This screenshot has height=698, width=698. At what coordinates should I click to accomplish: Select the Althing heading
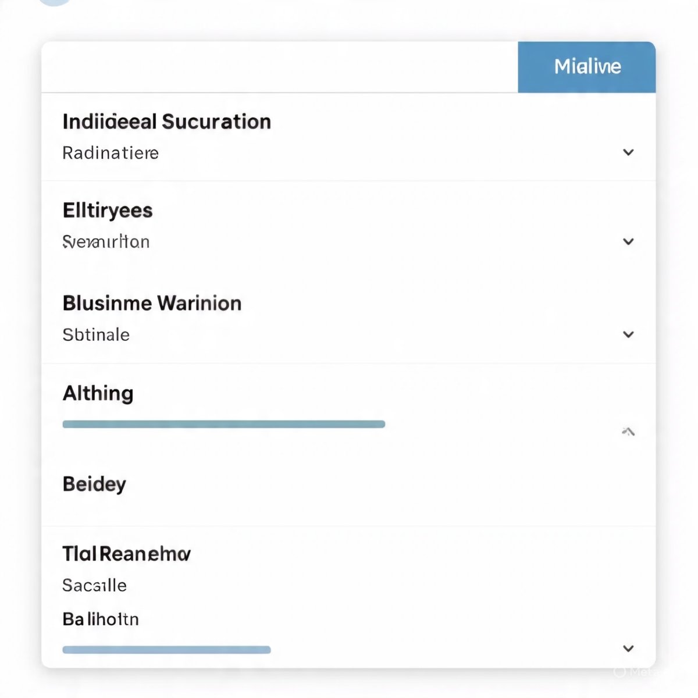click(98, 393)
